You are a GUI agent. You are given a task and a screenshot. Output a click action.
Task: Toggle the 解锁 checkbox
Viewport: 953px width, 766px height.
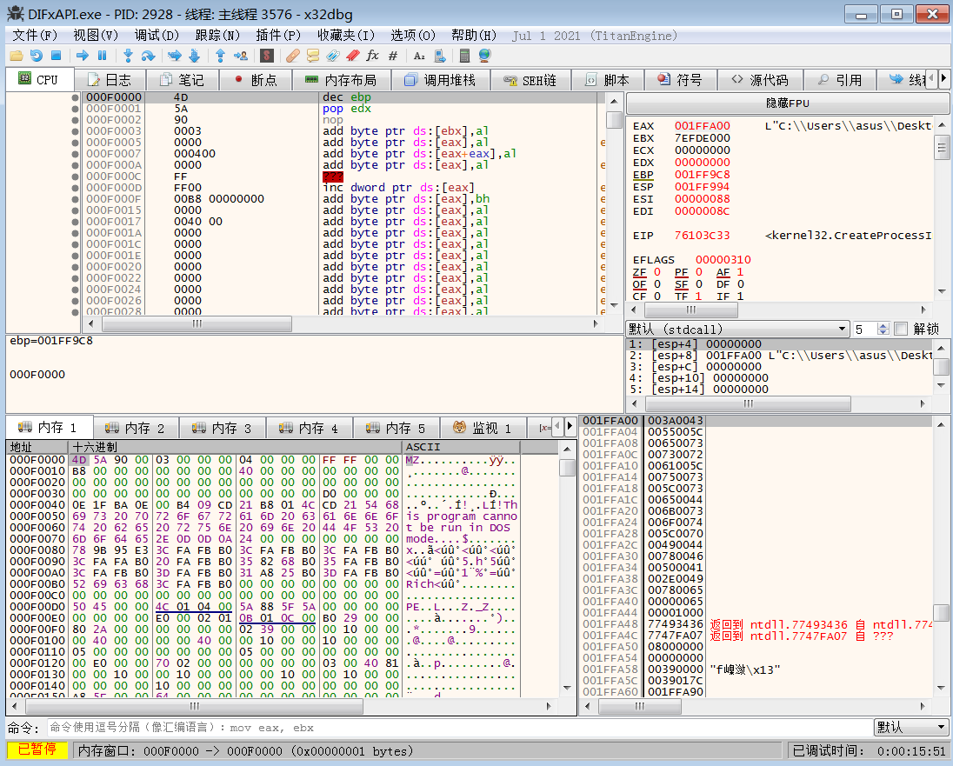click(x=901, y=330)
